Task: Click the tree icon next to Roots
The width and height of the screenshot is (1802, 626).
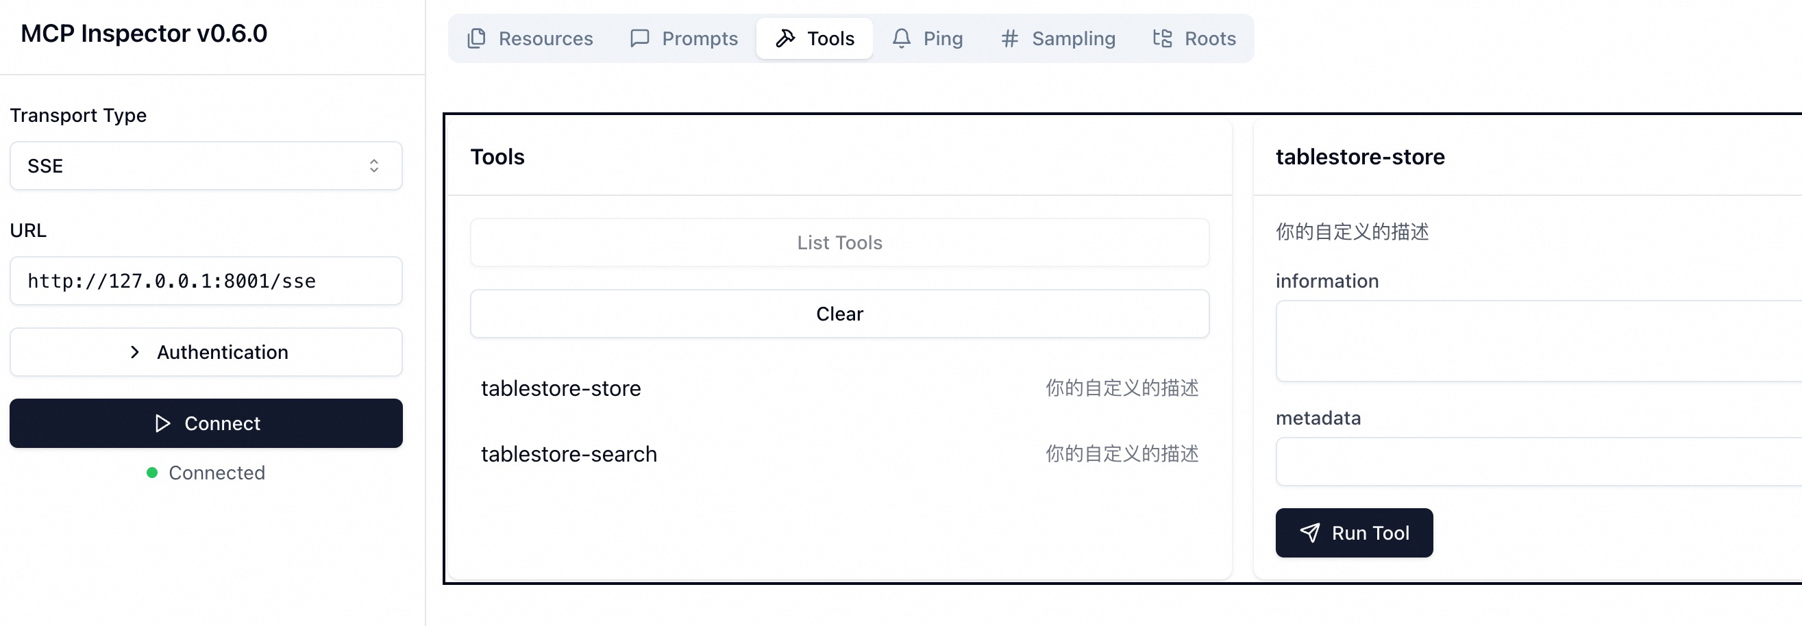Action: (x=1161, y=38)
